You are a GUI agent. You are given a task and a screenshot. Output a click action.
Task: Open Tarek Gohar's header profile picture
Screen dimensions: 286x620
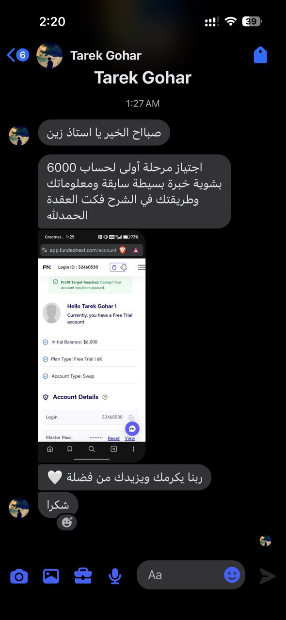[49, 55]
